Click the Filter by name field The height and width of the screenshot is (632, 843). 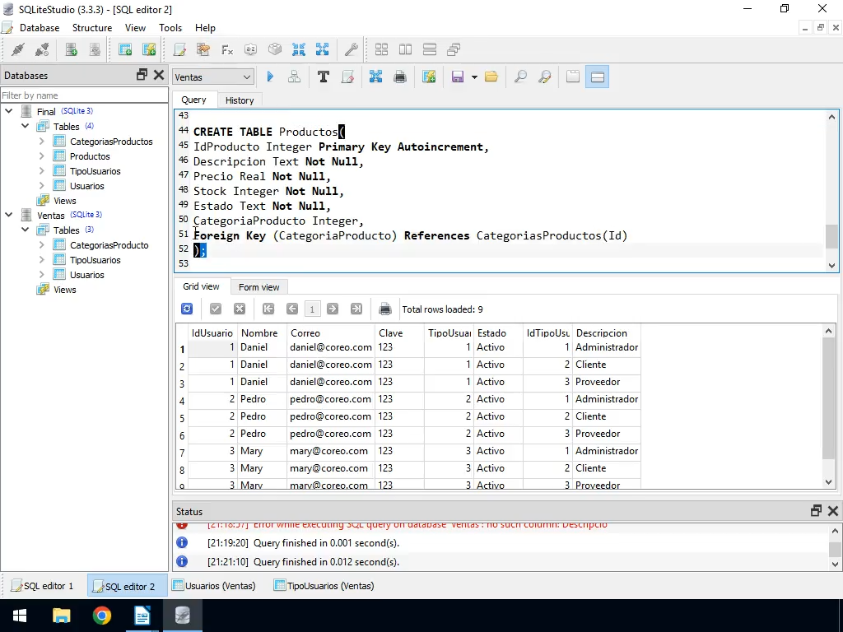[82, 95]
